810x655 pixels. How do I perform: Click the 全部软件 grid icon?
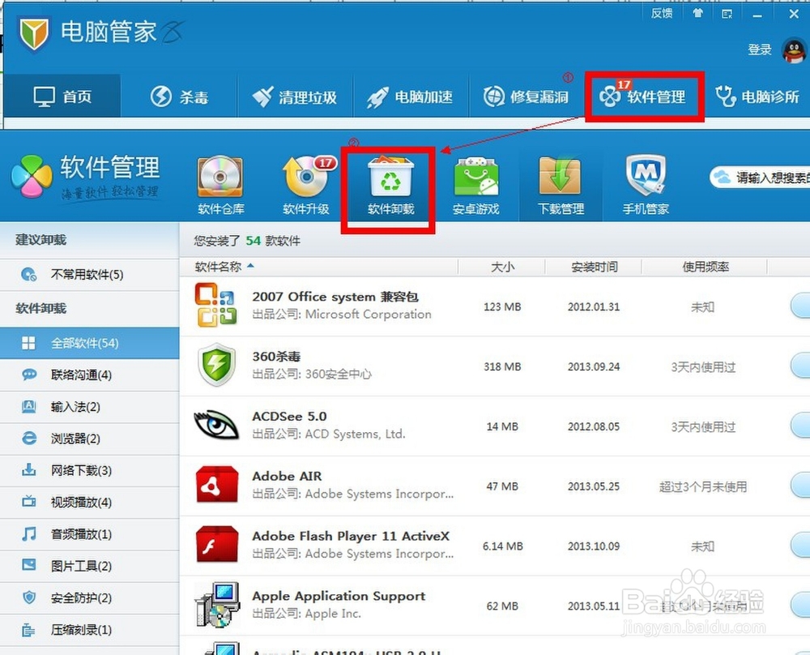coord(29,343)
